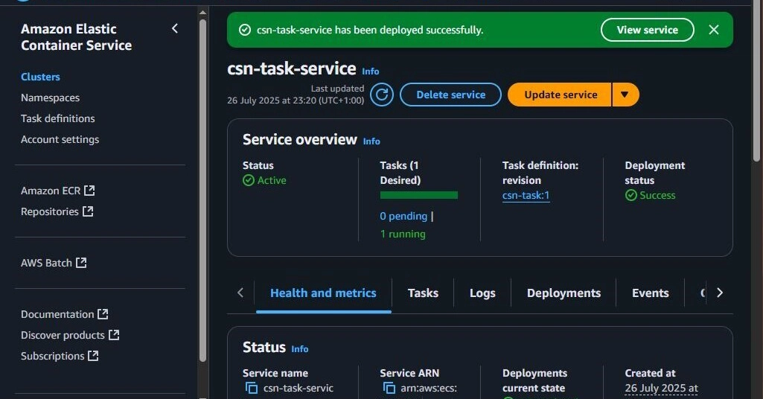Open Account settings in the sidebar
The width and height of the screenshot is (763, 399).
point(60,139)
